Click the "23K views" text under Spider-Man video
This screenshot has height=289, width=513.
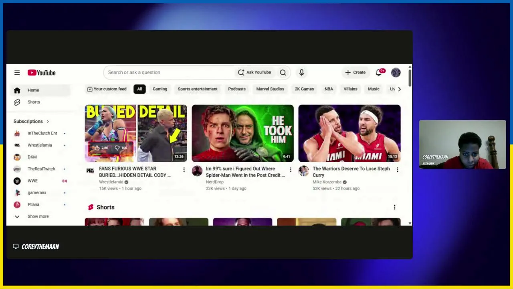pos(215,188)
